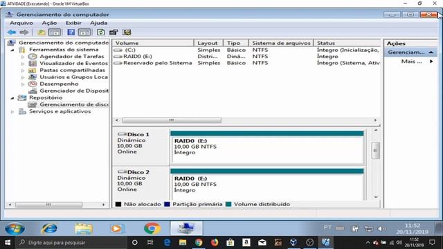Image resolution: width=443 pixels, height=249 pixels.
Task: Open Microsoft Store on host taskbar
Action: coord(230,242)
